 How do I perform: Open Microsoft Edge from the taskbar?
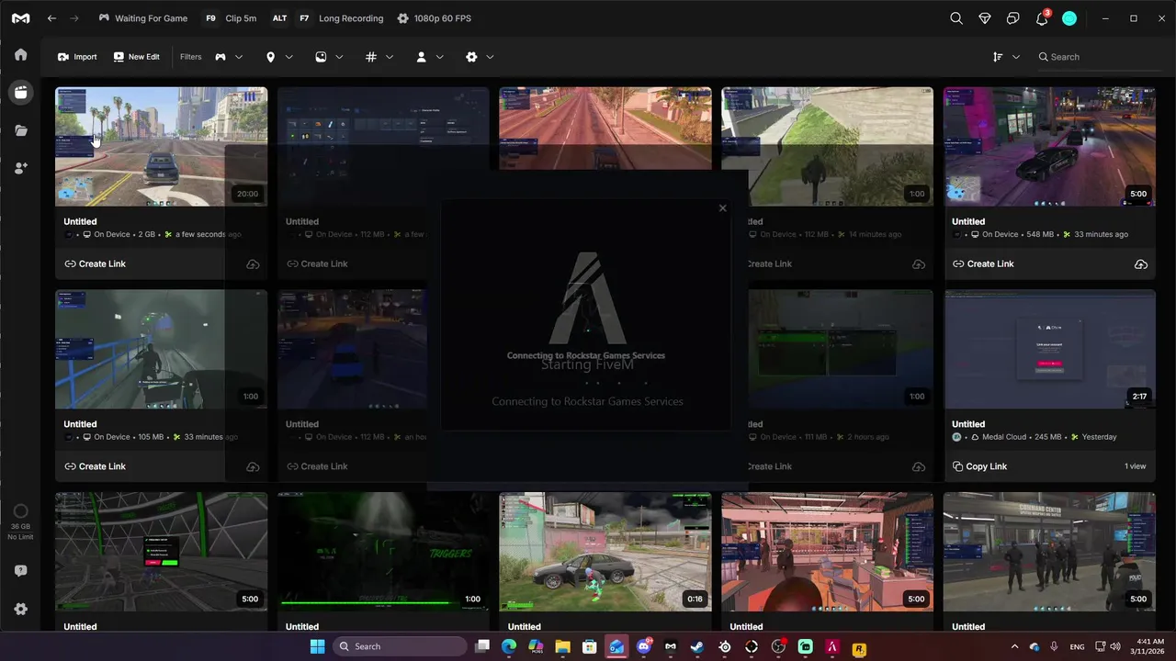point(509,647)
